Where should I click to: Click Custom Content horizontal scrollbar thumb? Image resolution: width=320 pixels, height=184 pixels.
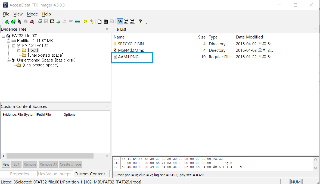click(50, 156)
